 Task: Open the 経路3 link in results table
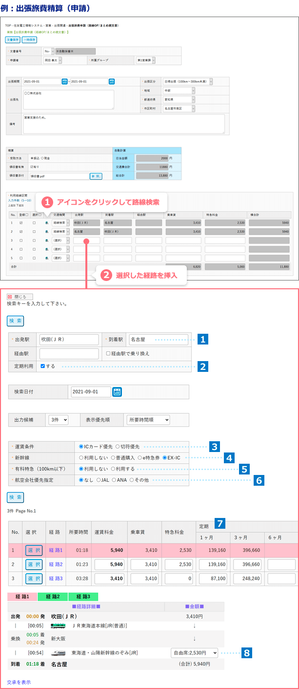55,579
